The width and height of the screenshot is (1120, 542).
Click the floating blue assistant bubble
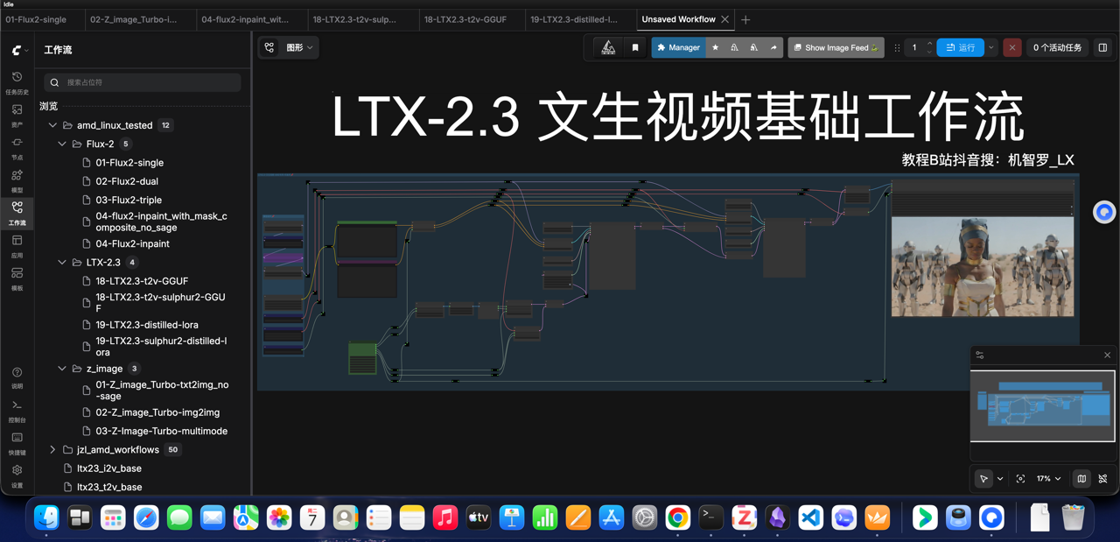click(x=1104, y=212)
